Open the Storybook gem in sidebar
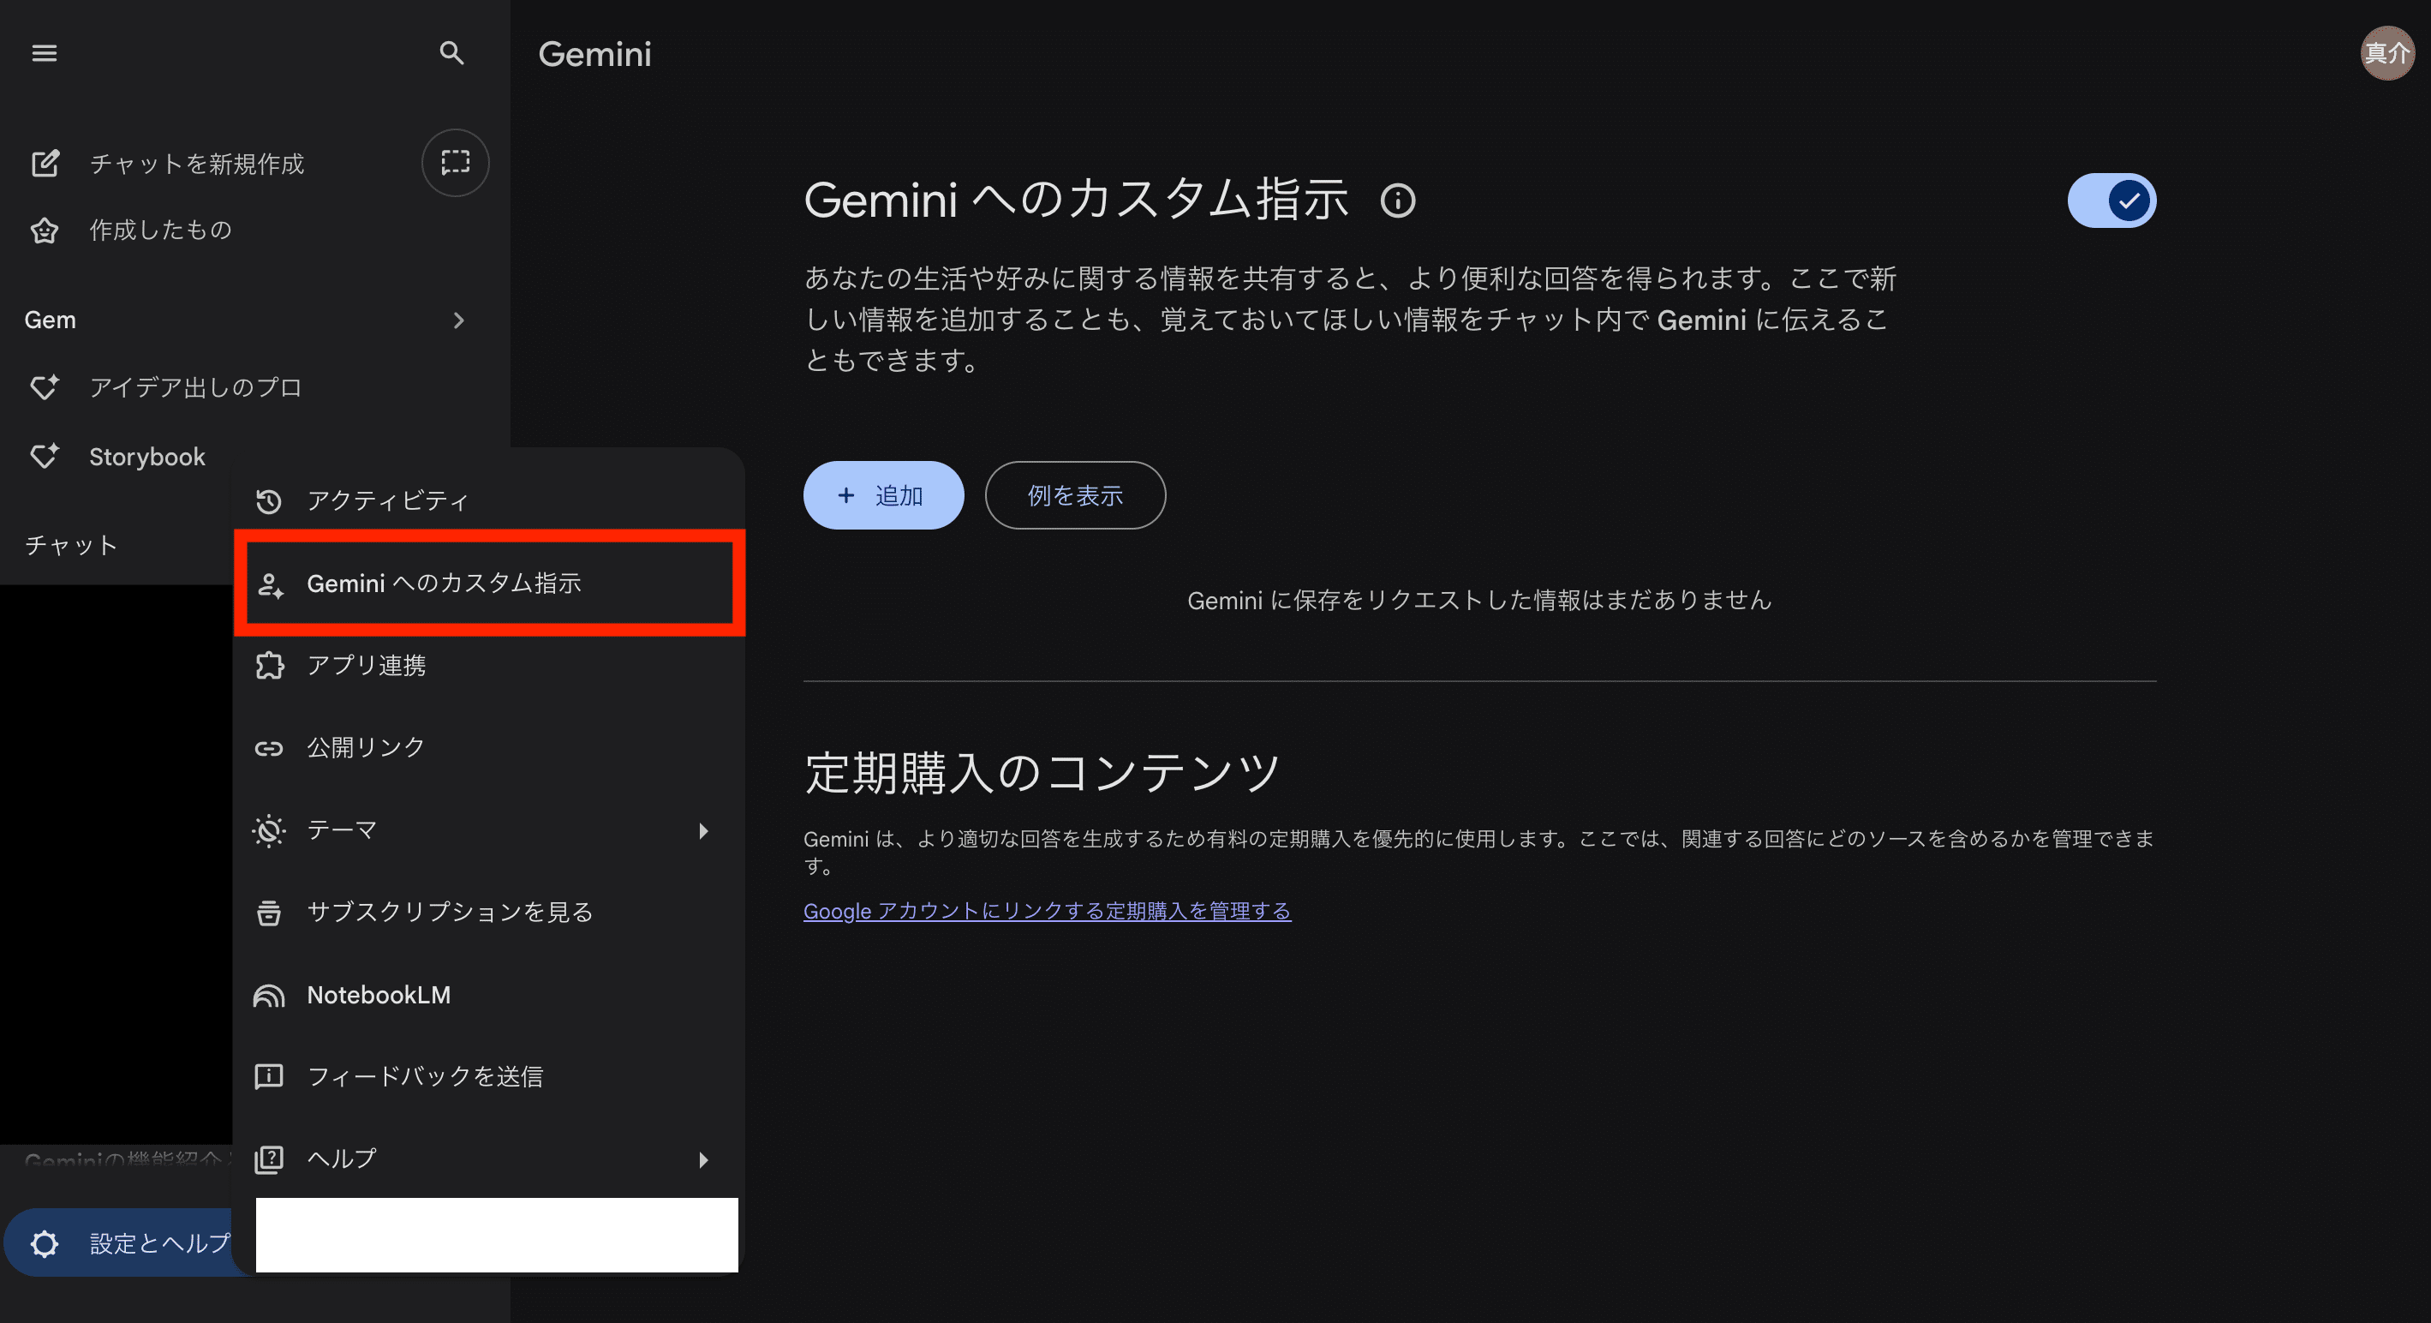This screenshot has width=2431, height=1323. coord(146,457)
